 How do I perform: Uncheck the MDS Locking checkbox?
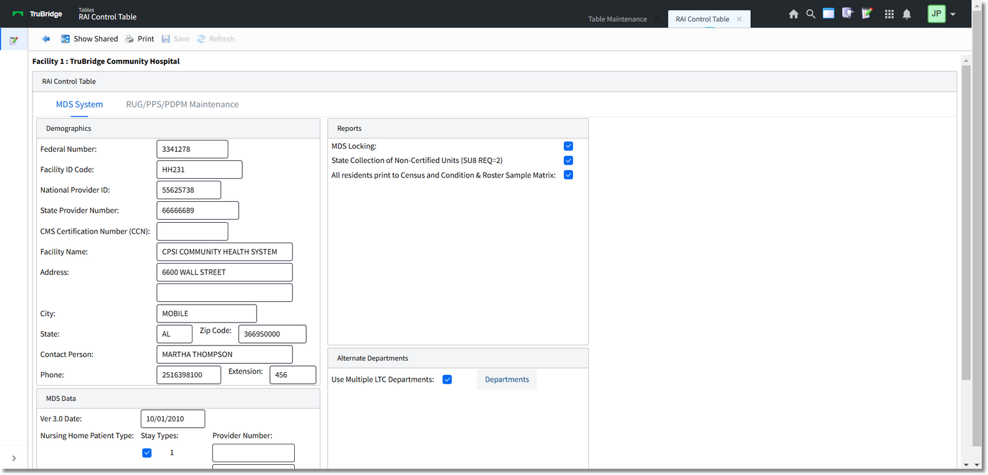pos(568,146)
